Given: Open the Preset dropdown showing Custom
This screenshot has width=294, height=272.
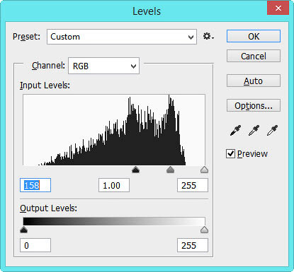Looking at the screenshot, I should [x=122, y=37].
